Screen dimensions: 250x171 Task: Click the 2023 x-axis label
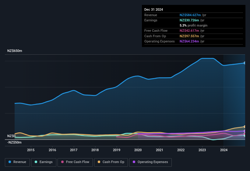coord(202,150)
